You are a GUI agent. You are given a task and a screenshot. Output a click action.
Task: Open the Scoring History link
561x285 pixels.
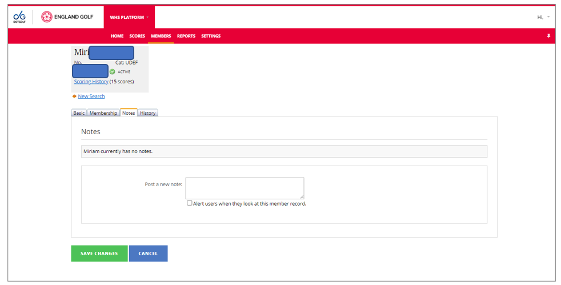(x=91, y=82)
